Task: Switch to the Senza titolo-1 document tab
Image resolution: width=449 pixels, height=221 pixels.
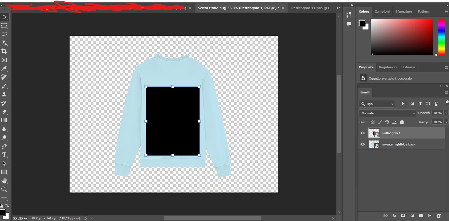Action: click(239, 8)
